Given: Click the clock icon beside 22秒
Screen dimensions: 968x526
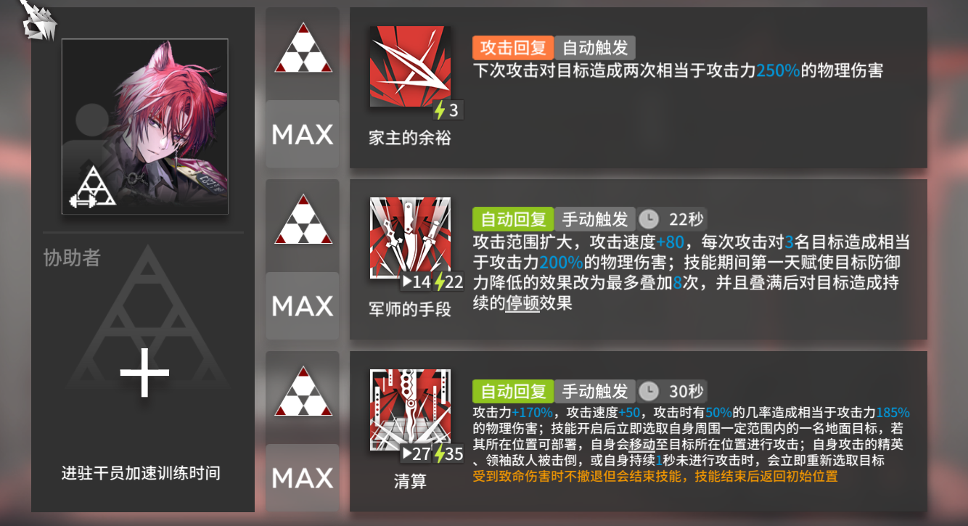Looking at the screenshot, I should click(649, 219).
